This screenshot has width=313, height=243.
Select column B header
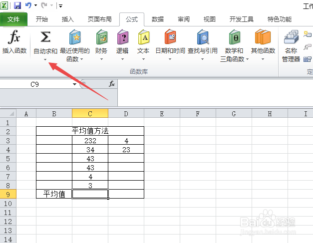point(54,114)
